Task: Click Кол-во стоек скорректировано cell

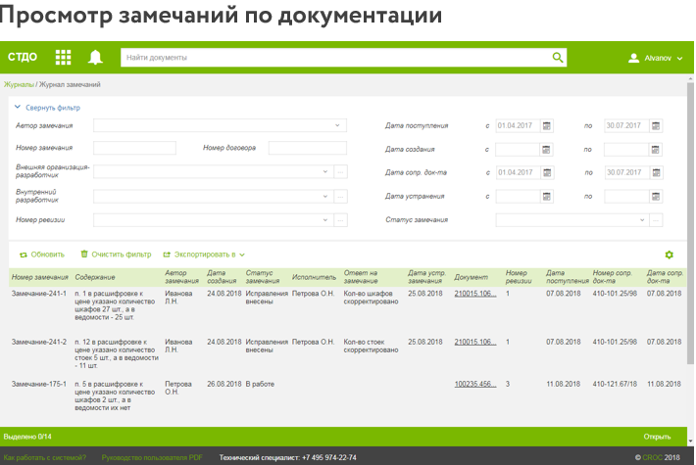Action: pos(372,346)
